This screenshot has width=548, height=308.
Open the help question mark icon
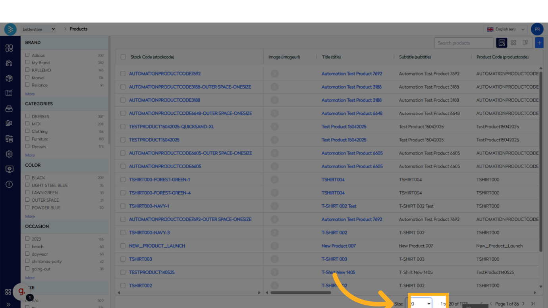[x=9, y=184]
